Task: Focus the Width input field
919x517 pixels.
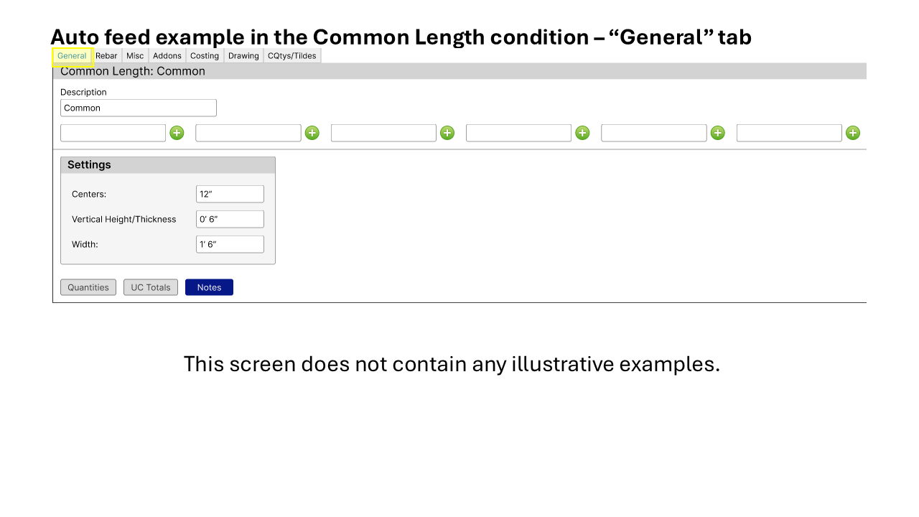Action: [230, 244]
